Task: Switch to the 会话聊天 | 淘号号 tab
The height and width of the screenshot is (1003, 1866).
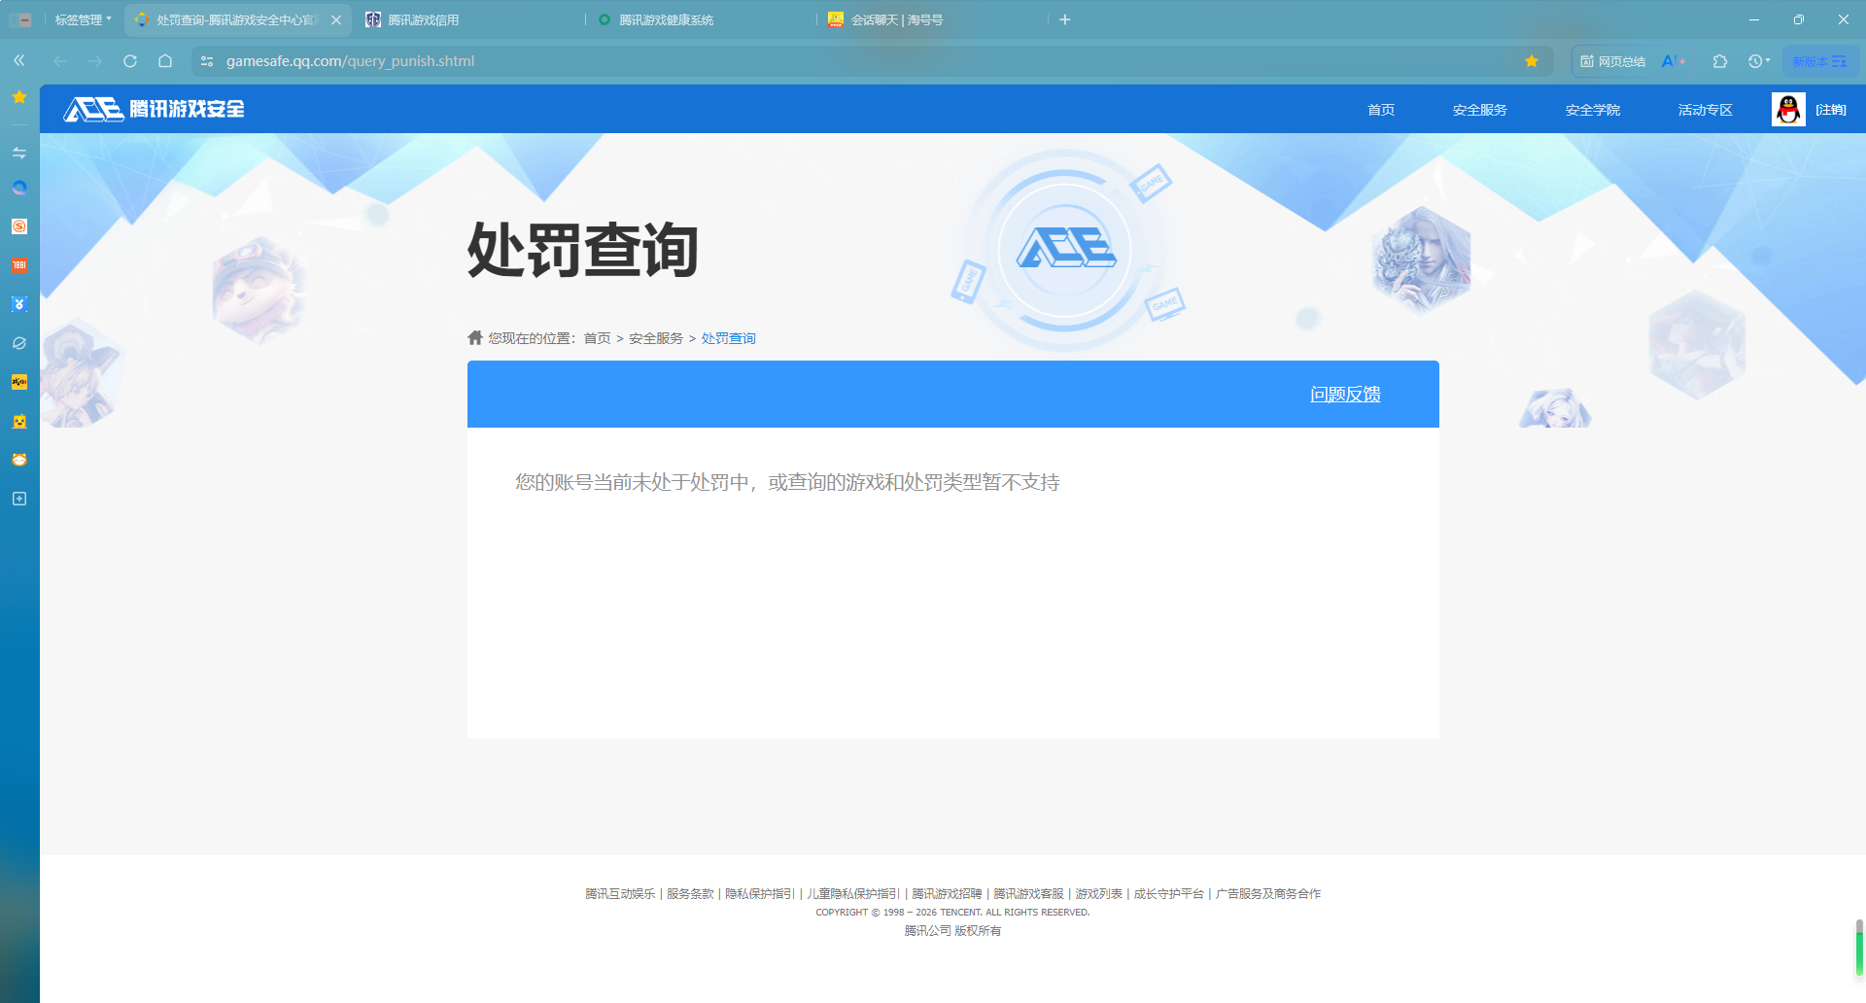Action: pos(932,19)
